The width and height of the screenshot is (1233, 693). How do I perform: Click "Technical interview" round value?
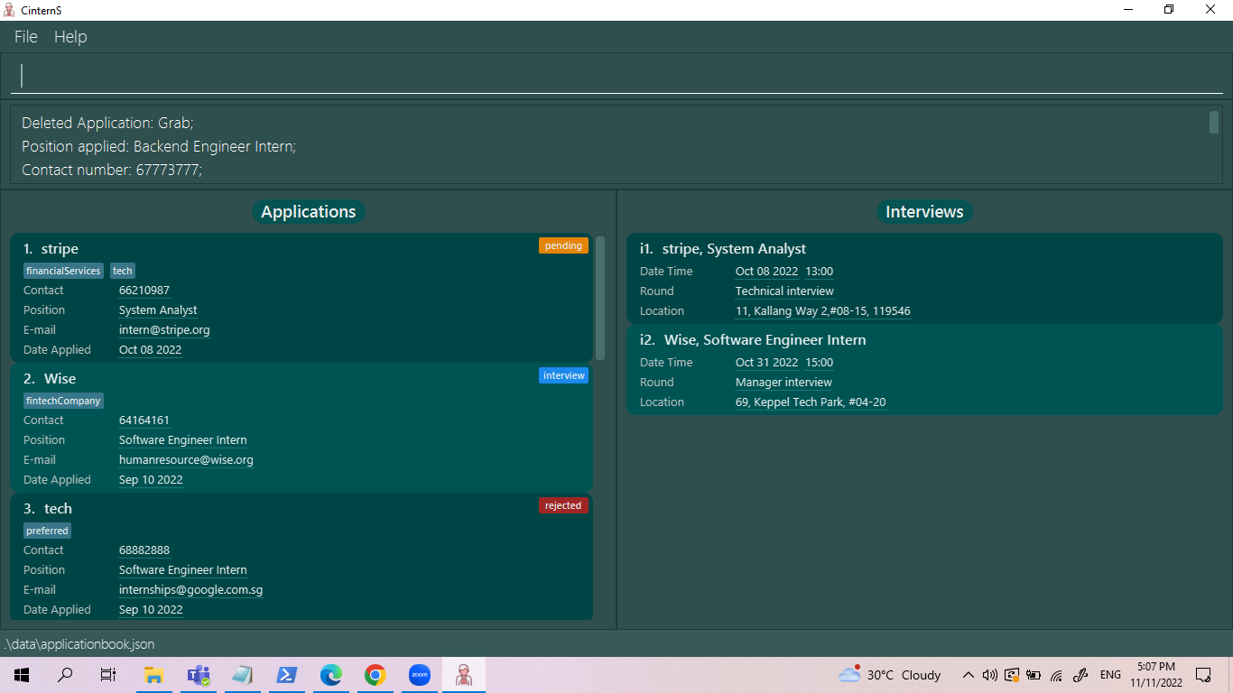point(784,291)
